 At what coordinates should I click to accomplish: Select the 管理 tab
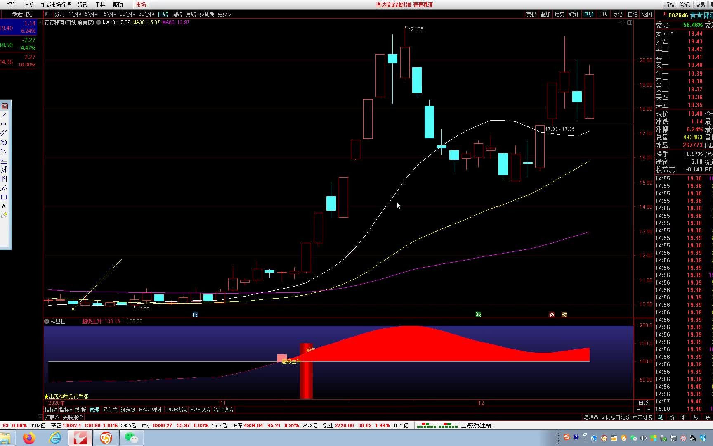click(94, 410)
